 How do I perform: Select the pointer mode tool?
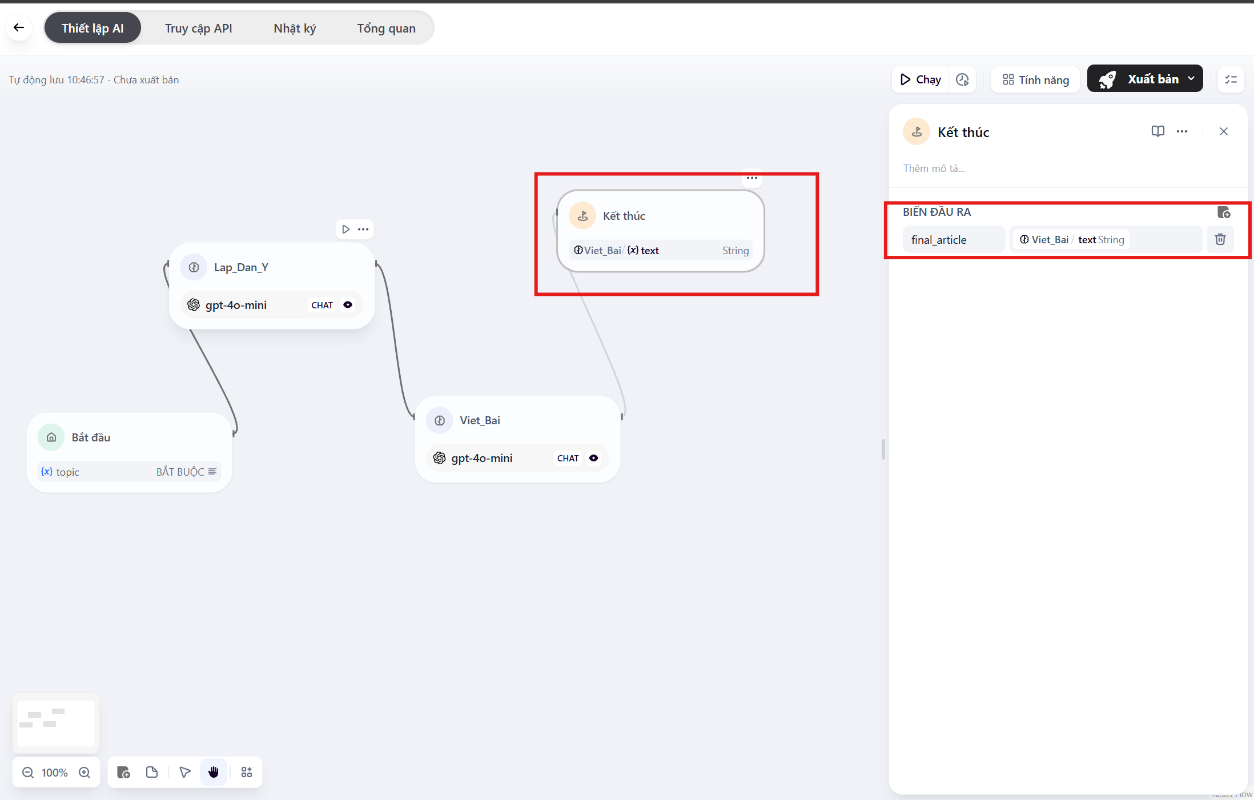point(184,773)
